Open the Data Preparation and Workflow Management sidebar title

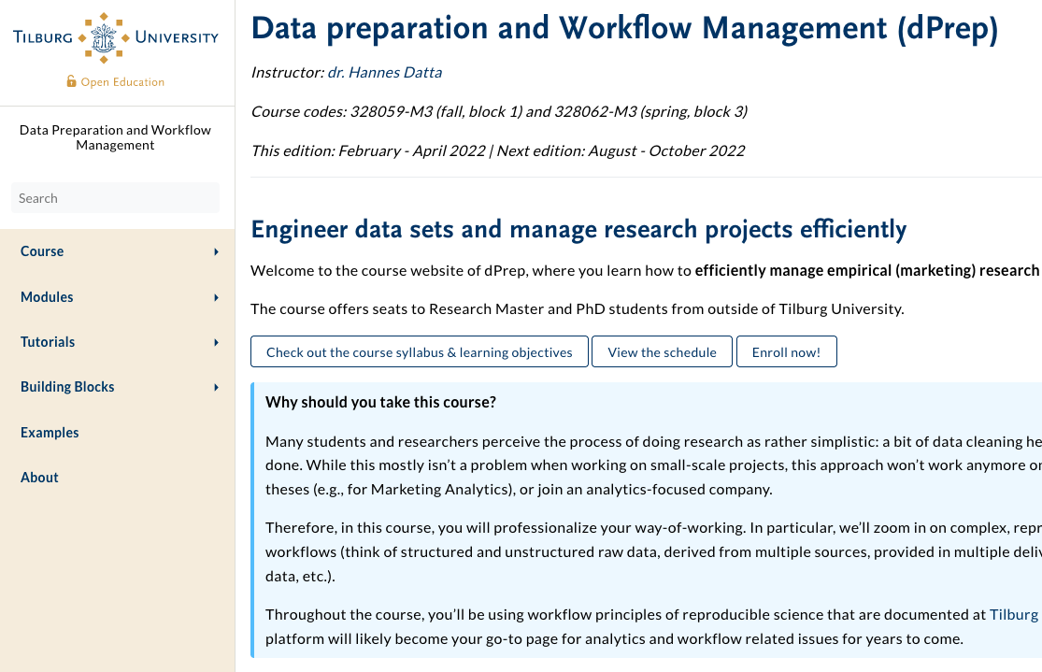point(116,137)
